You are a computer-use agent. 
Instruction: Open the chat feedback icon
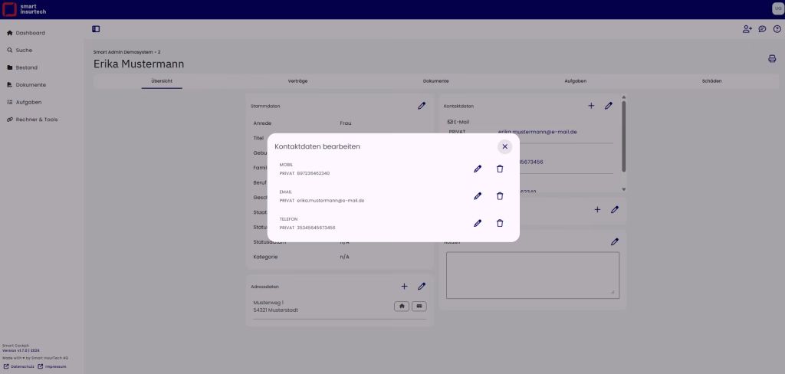(x=762, y=29)
